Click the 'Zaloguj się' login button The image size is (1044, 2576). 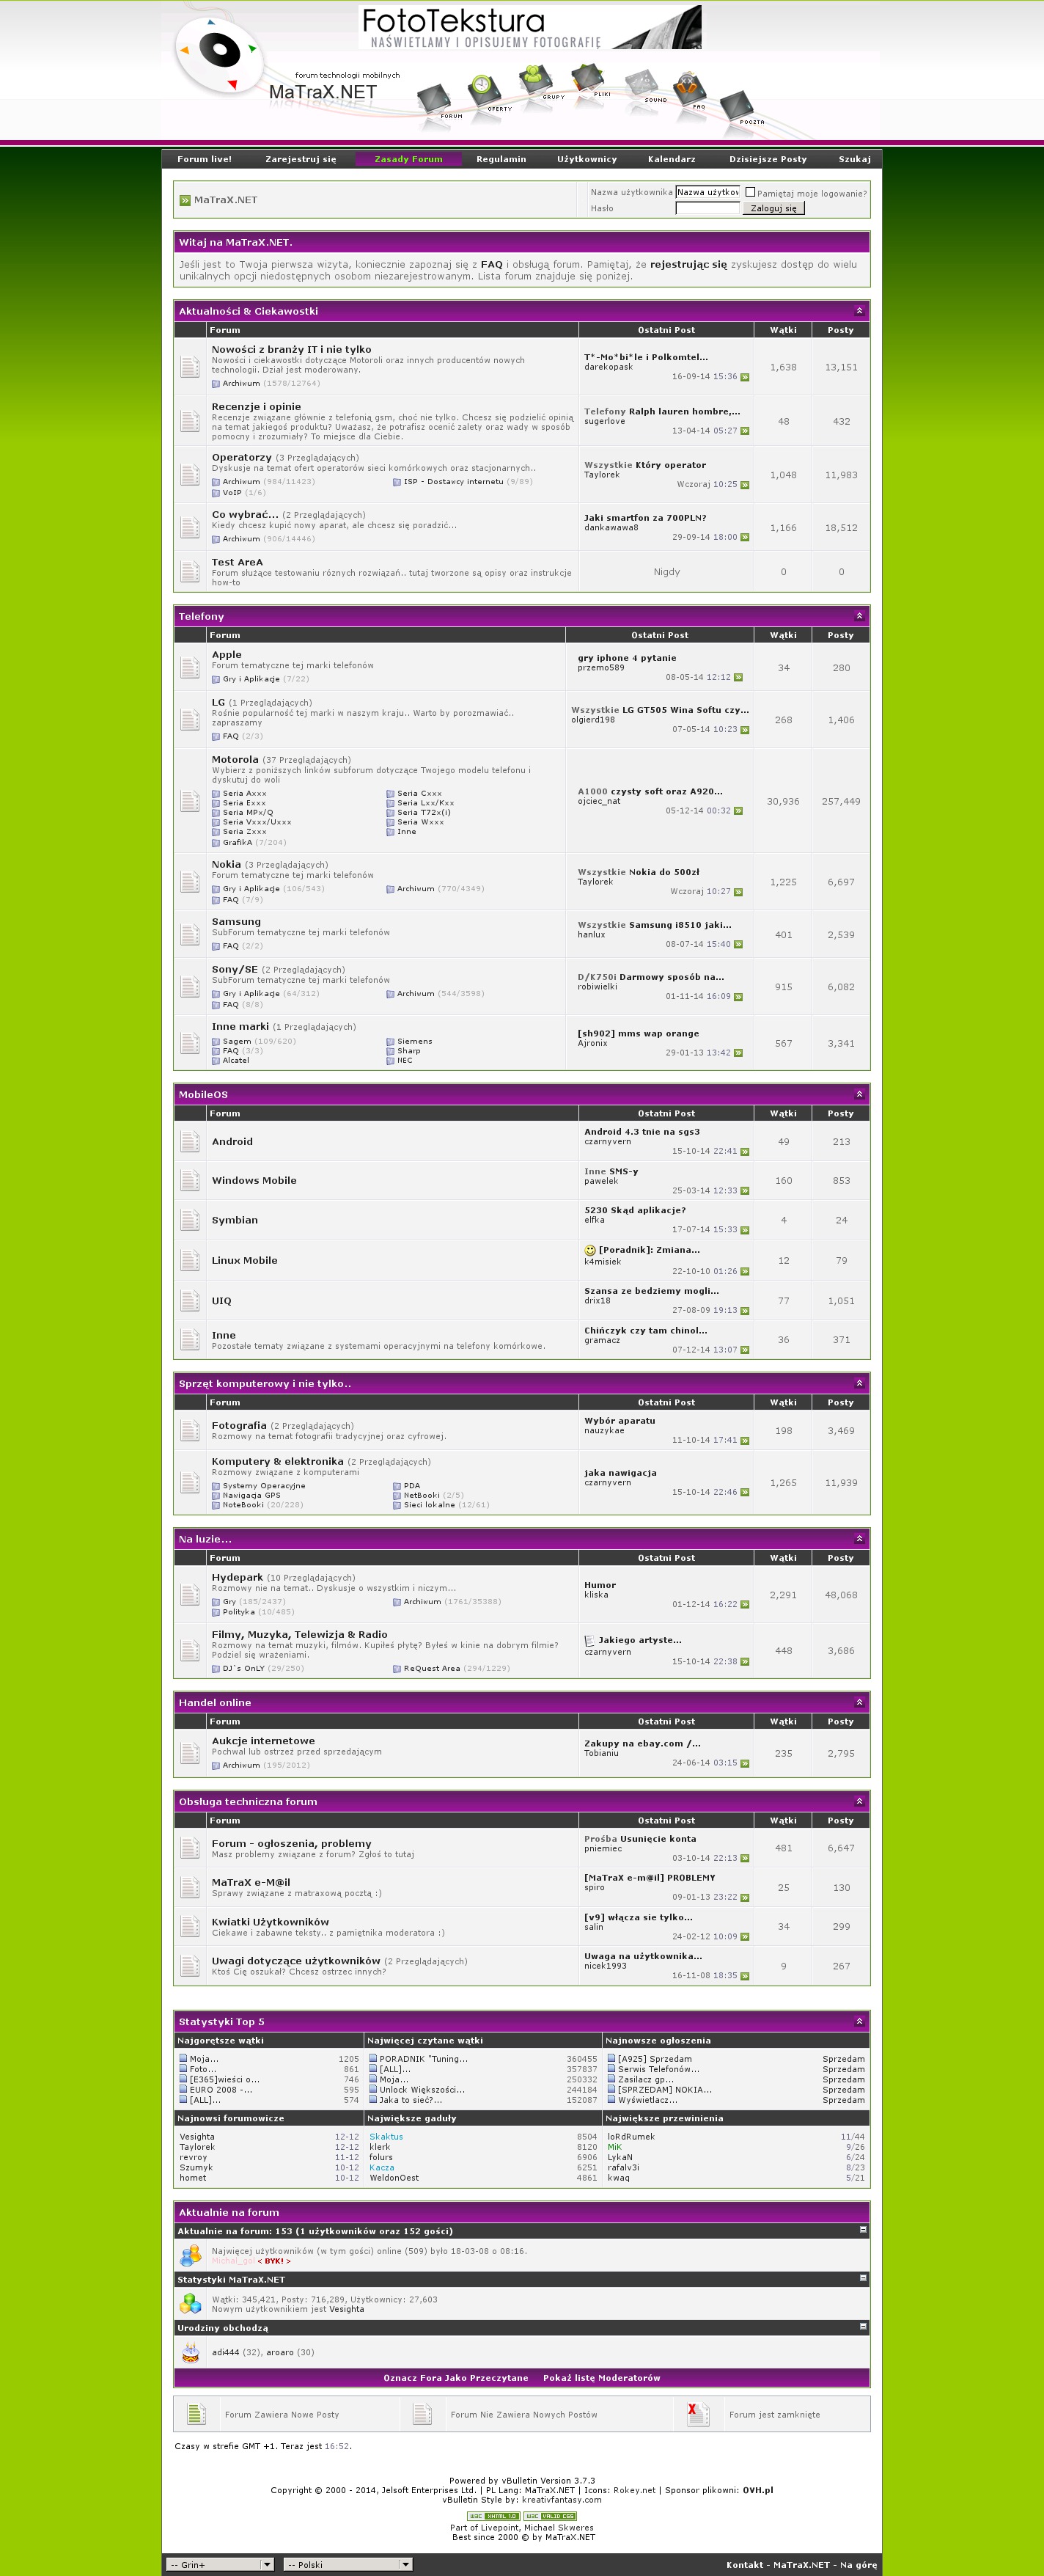773,208
